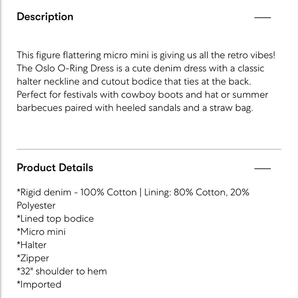
Task: Collapse Product Details using its minus icon
Action: 263,168
